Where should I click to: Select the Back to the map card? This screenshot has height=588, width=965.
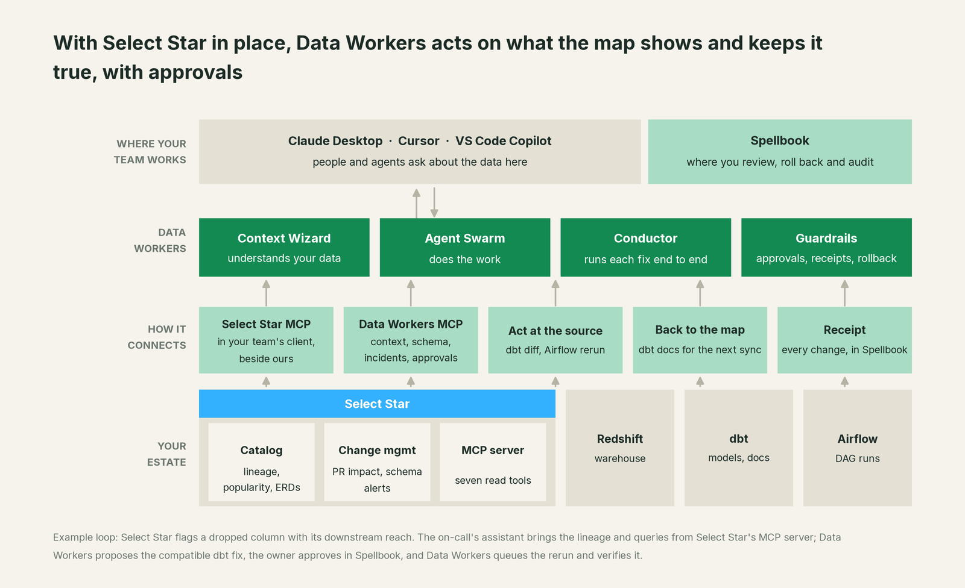click(x=700, y=340)
